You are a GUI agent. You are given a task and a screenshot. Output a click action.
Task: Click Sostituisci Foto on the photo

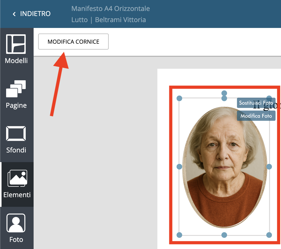click(x=256, y=103)
